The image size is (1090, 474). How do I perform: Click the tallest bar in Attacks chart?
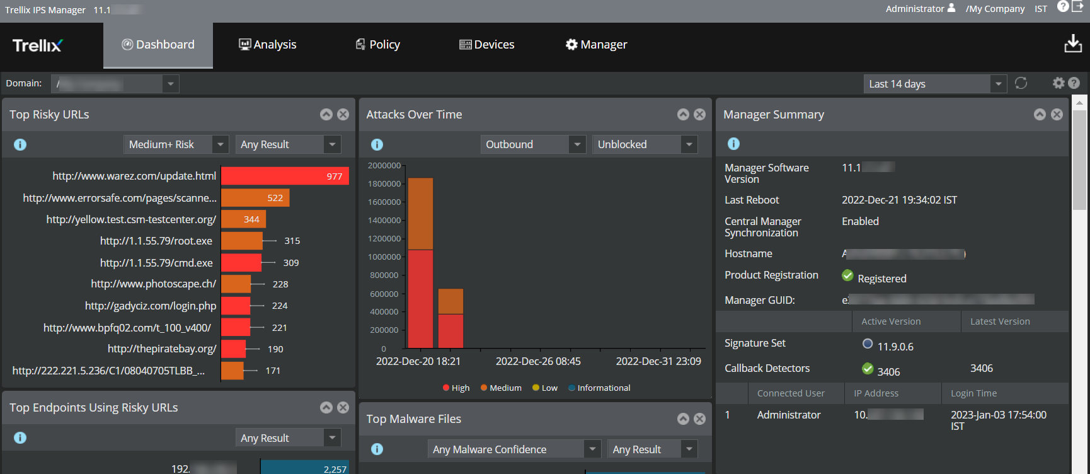(x=420, y=263)
